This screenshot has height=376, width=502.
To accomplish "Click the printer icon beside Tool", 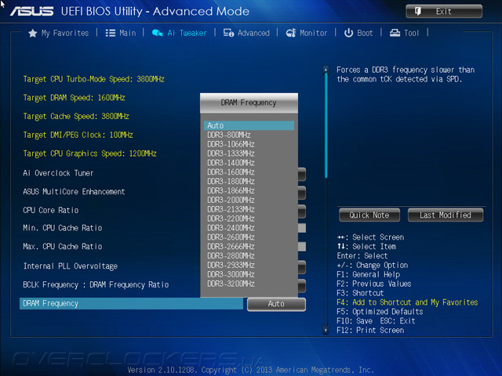I will tap(395, 33).
